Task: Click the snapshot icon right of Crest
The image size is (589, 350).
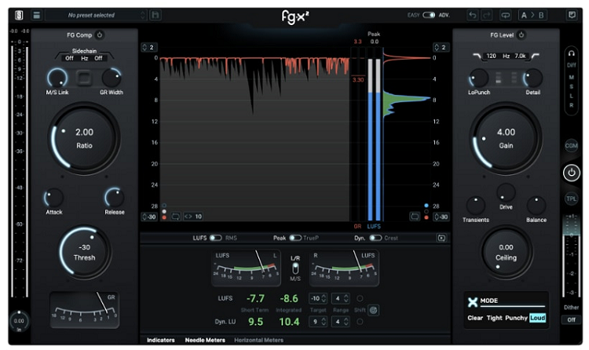Action: (x=441, y=238)
